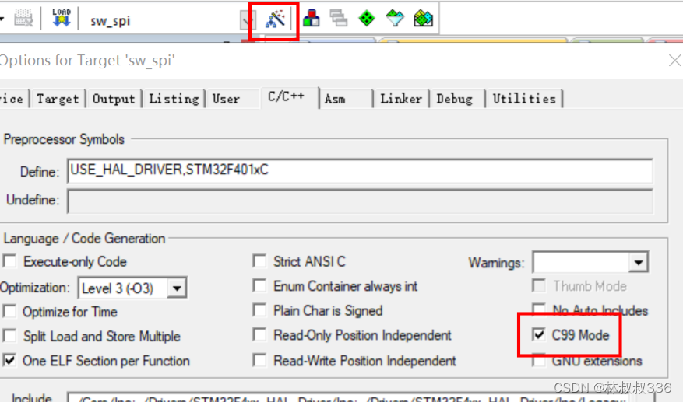Click the Select Software Packs icon
The image size is (683, 402).
coord(395,19)
